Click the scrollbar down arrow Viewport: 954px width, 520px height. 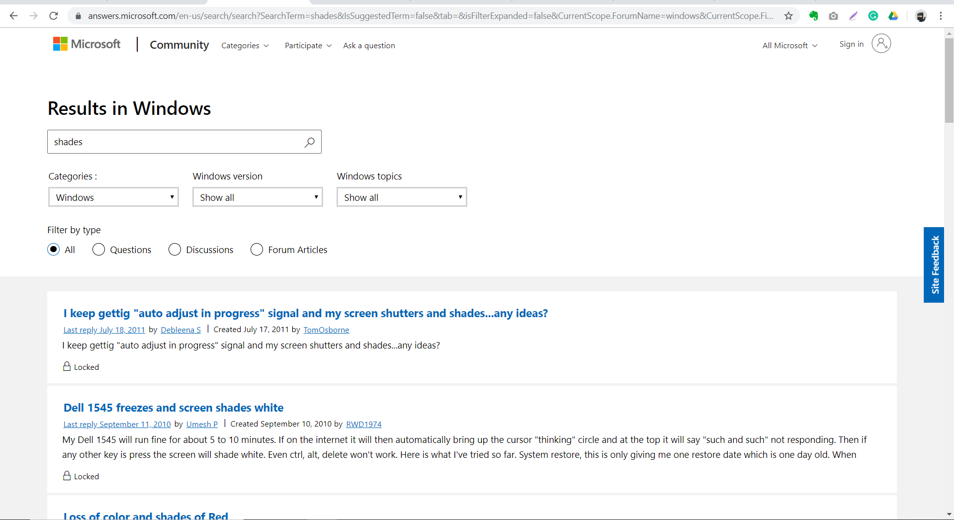tap(949, 514)
